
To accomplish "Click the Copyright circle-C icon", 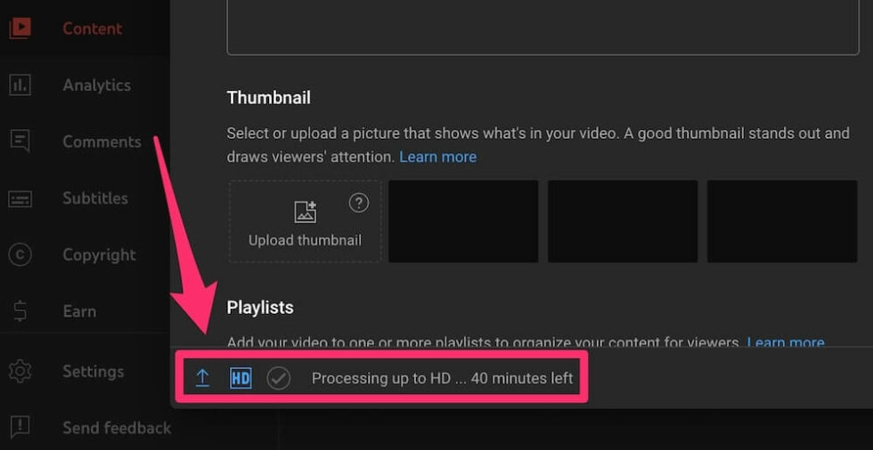I will 20,255.
